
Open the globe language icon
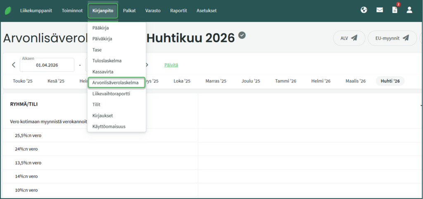click(364, 10)
